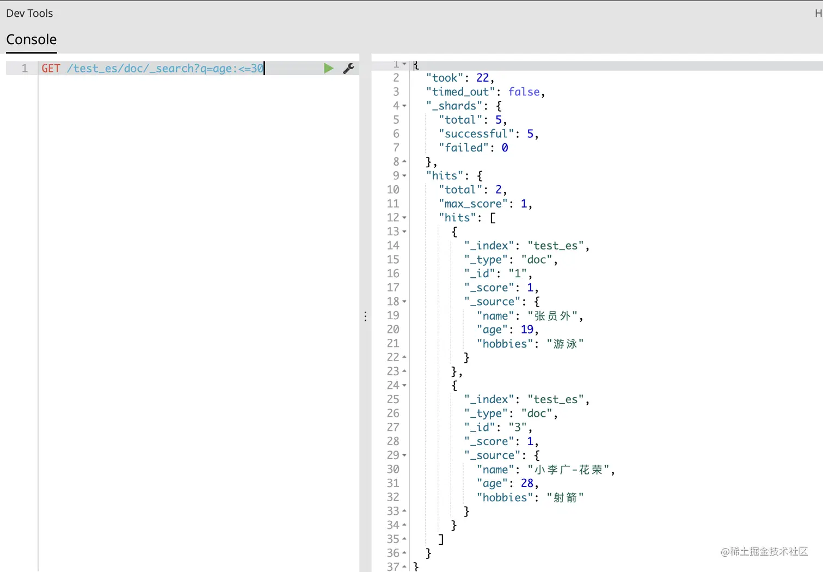Click the "name": "小李广-花荣" line
823x572 pixels.
(546, 469)
